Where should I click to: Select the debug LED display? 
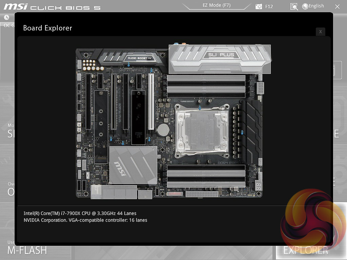click(259, 186)
